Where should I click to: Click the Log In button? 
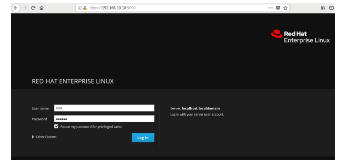tap(143, 138)
